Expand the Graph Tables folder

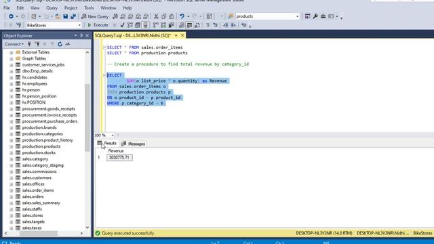click(11, 59)
